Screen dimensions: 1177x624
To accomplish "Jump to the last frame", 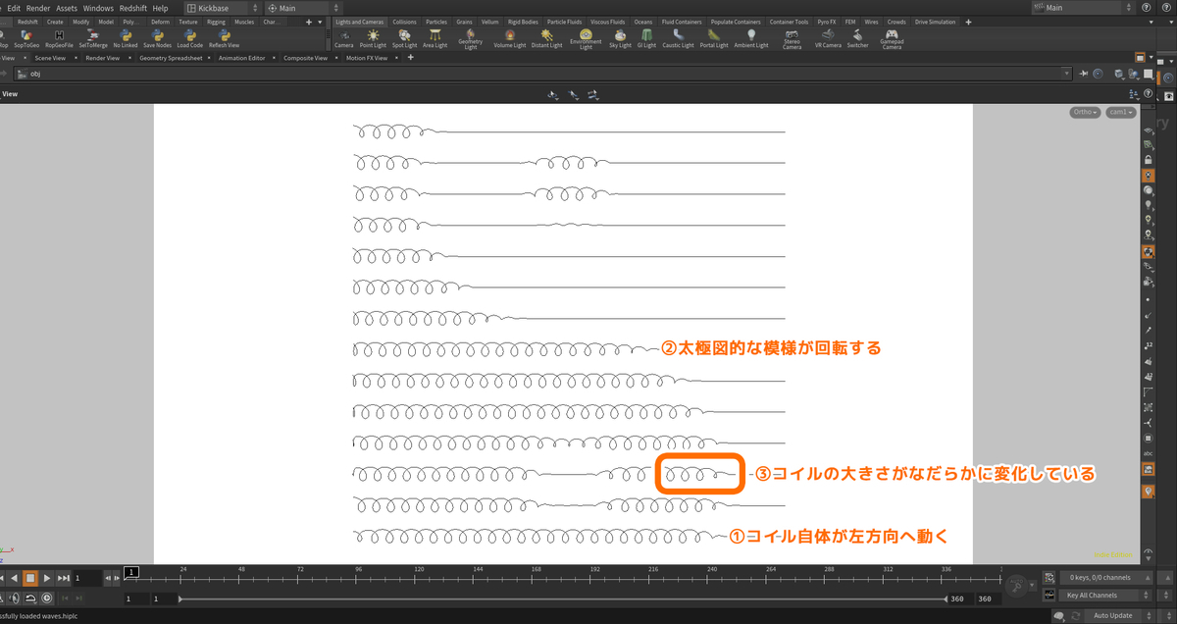I will tap(63, 579).
